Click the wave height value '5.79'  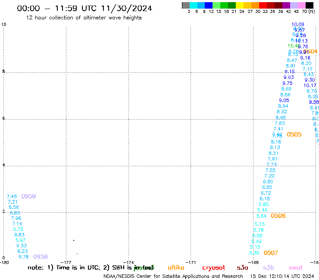(18, 229)
